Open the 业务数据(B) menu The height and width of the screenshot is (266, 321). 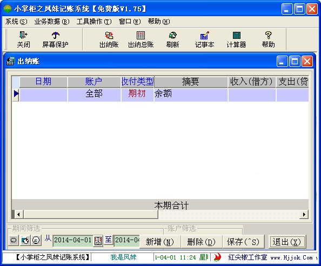52,21
